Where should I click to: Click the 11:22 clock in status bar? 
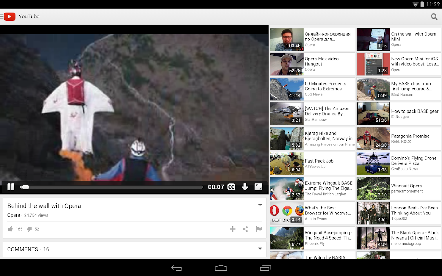point(433,4)
